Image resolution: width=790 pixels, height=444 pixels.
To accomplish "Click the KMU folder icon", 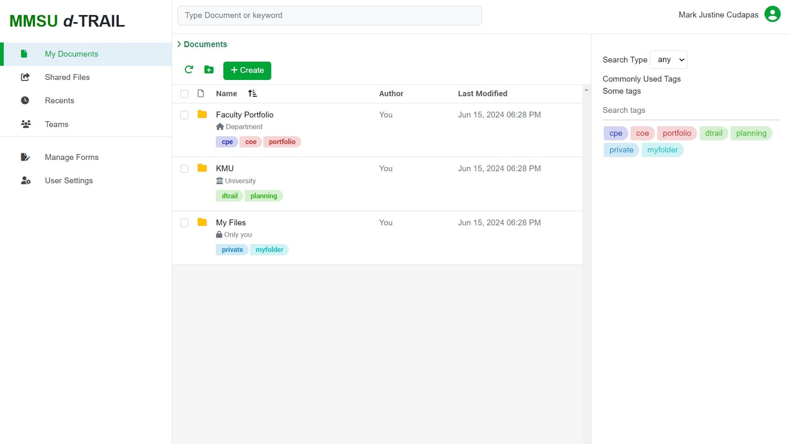I will 202,168.
